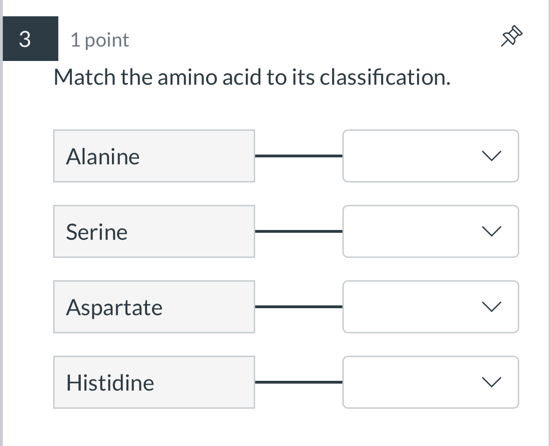Select the Aspartate amino acid label
The image size is (550, 446).
[154, 307]
